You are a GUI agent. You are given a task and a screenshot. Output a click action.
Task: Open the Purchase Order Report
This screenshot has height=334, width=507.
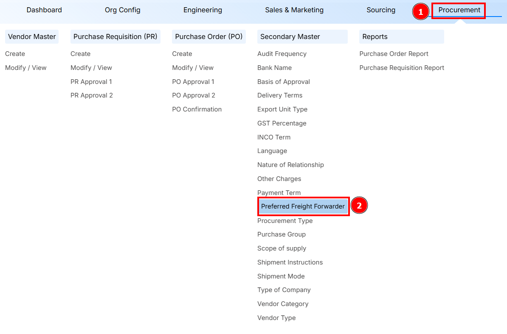(394, 54)
